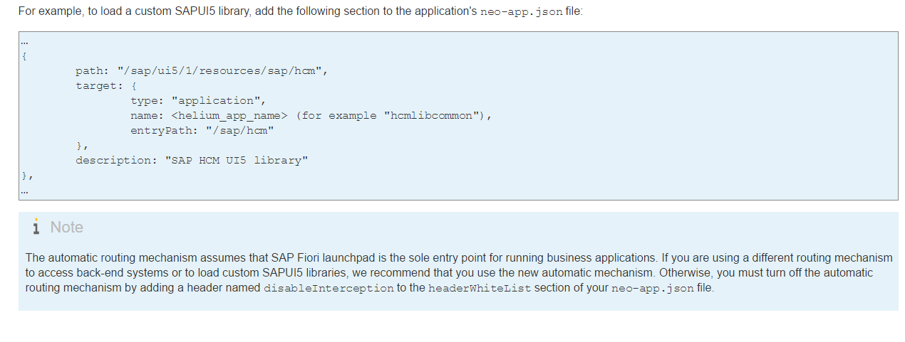Click the bottom ellipsis in the code block
Screen dimensions: 905x342
(x=24, y=190)
